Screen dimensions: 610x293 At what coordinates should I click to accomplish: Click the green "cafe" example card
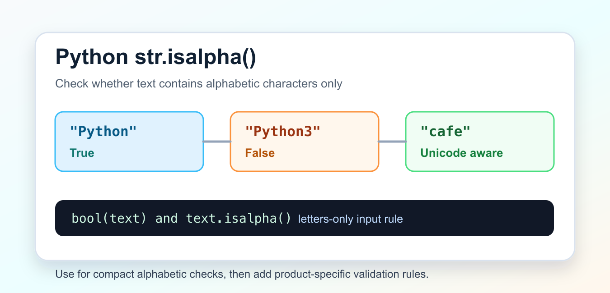click(480, 142)
